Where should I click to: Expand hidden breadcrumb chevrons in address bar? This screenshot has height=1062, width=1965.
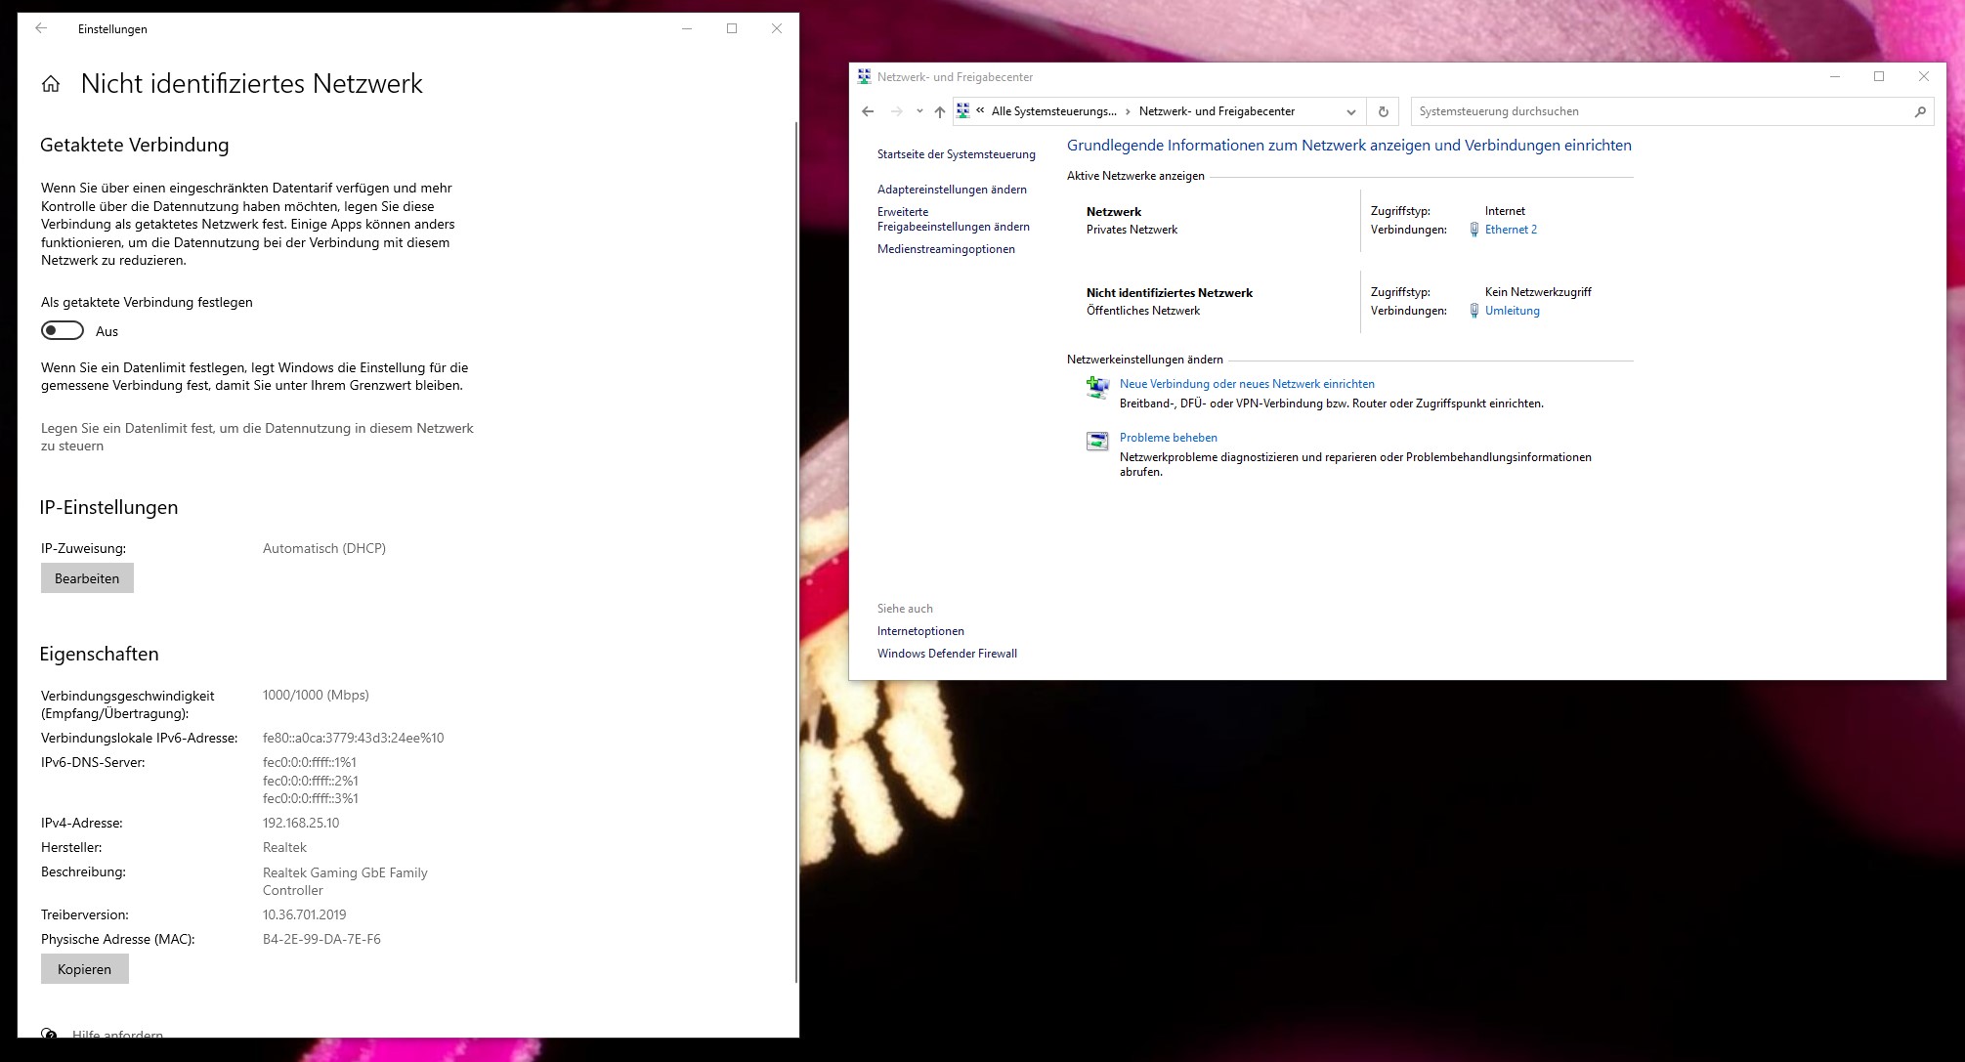point(980,110)
